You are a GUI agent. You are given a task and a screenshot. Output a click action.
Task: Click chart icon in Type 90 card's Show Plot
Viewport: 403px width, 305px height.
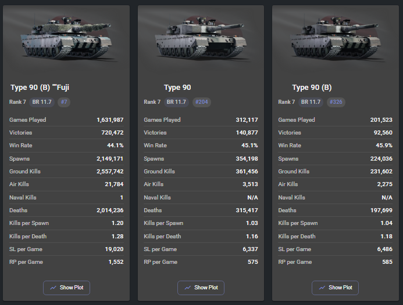(187, 288)
